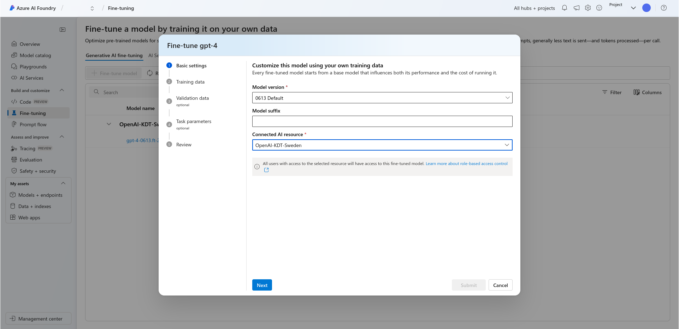Collapse the My assets section
The image size is (679, 329).
[x=63, y=183]
